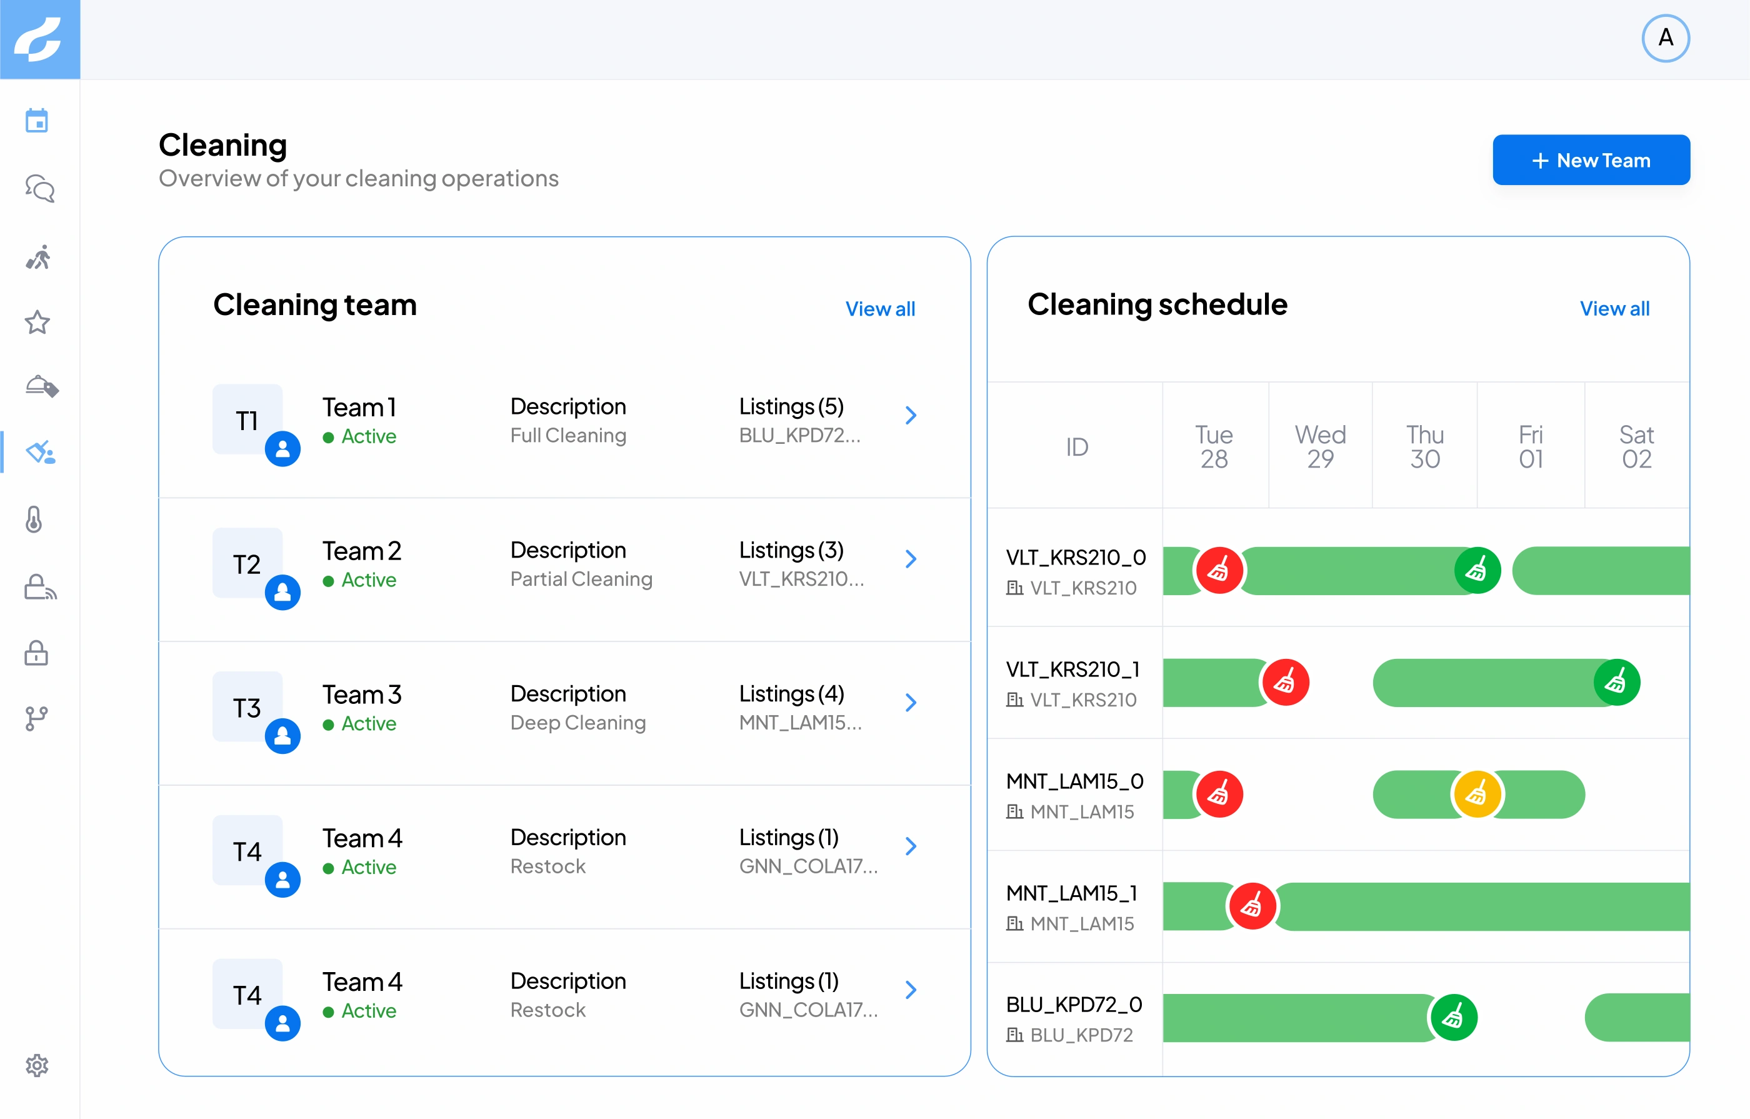Click red broom marker on VLT_KRS210_1 row

pos(1285,683)
